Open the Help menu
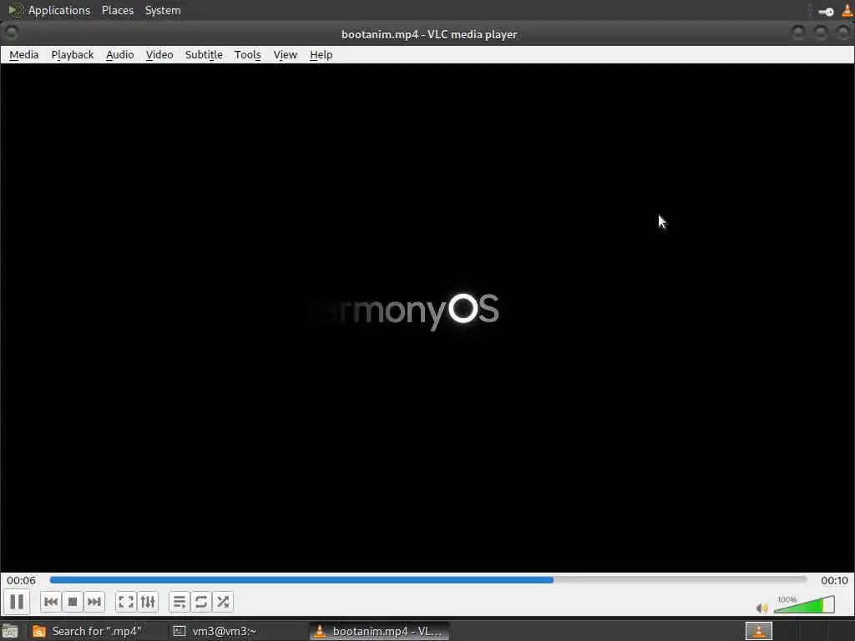This screenshot has height=641, width=855. coord(321,54)
